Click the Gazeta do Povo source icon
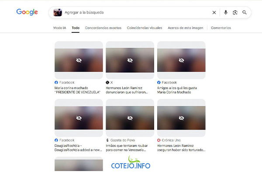The image size is (262, 175). coord(107,140)
